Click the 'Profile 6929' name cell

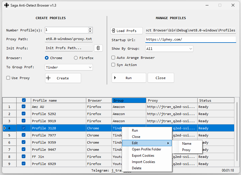coord(59,164)
